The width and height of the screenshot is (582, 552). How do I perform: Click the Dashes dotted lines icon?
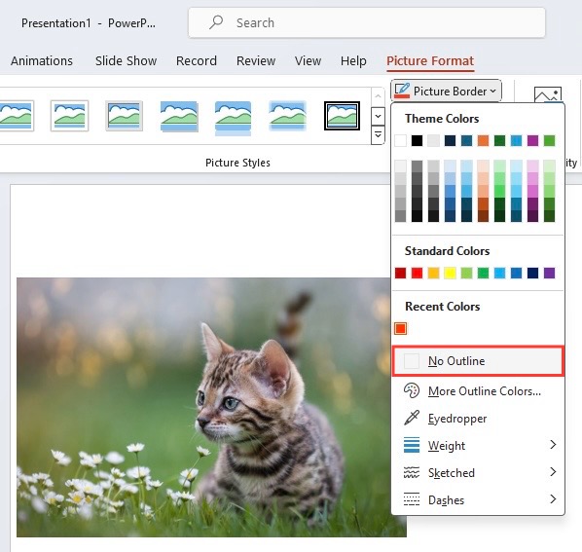click(412, 499)
